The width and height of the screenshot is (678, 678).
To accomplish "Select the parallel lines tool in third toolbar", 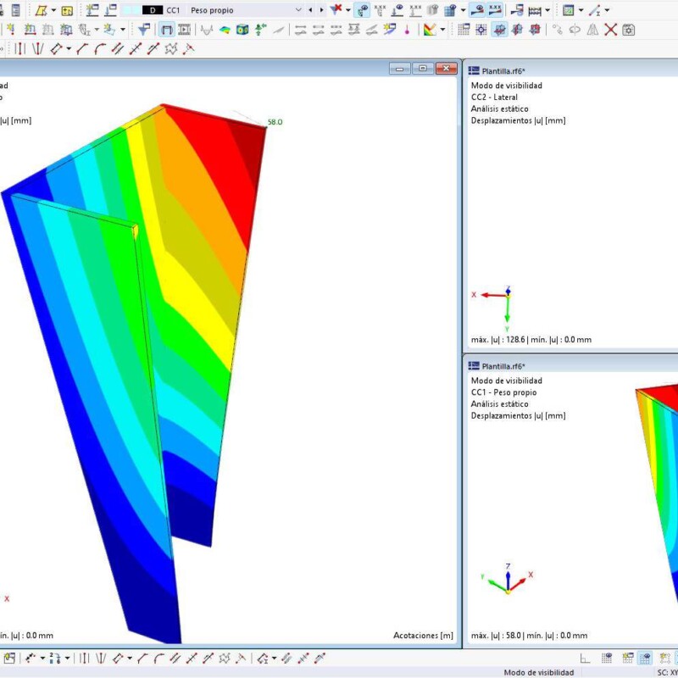I will (x=118, y=49).
